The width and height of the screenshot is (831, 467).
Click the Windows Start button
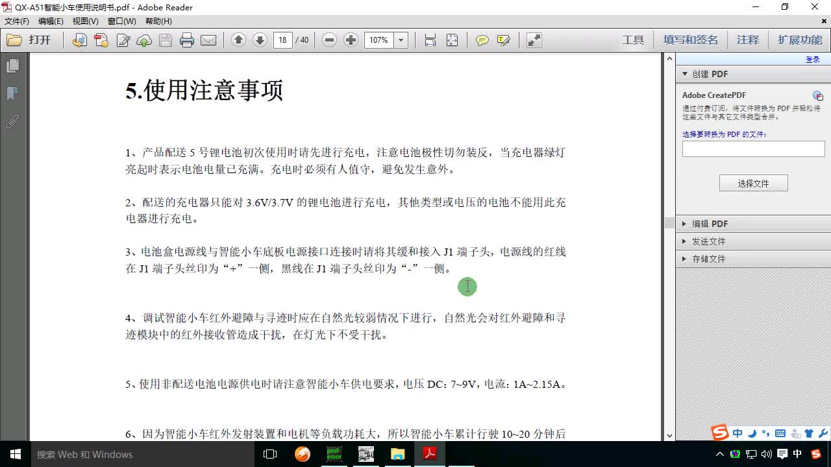(x=16, y=454)
